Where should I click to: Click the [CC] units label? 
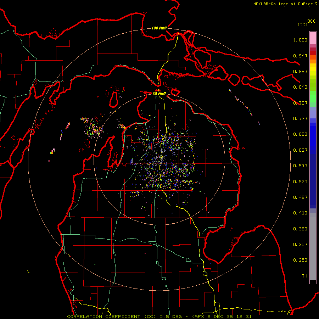coord(302,24)
